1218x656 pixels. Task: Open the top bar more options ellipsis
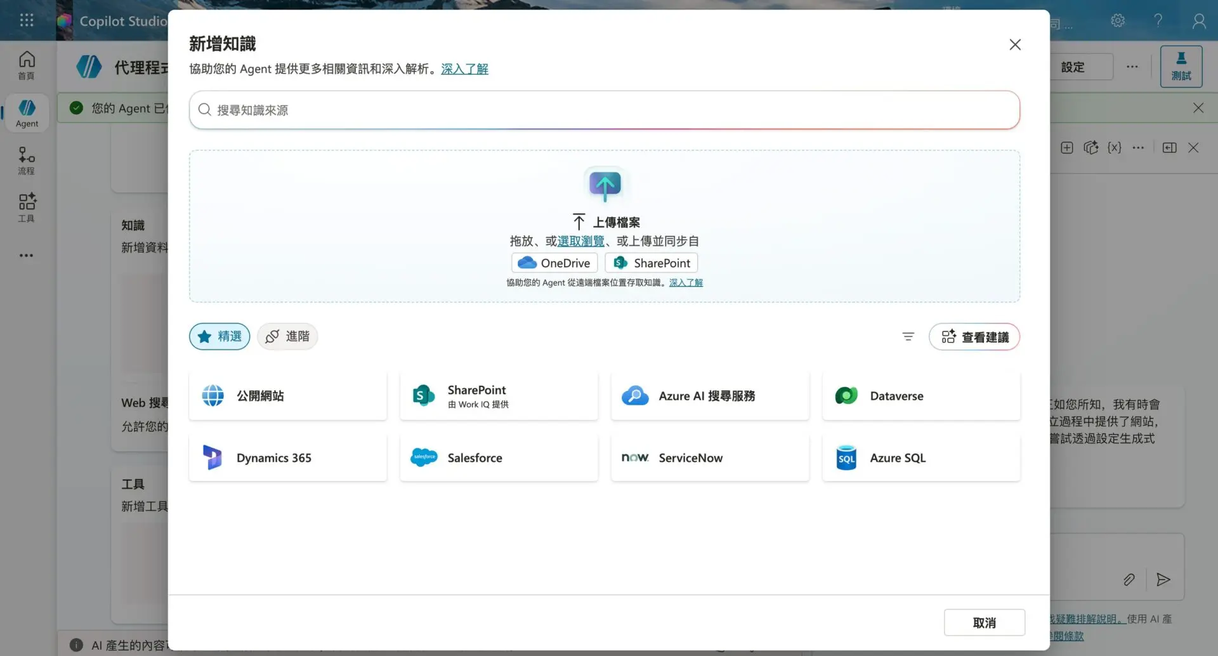coord(1132,67)
